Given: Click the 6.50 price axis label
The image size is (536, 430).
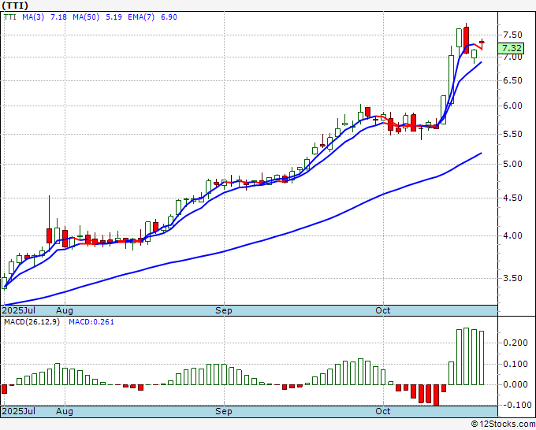Looking at the screenshot, I should (x=512, y=80).
